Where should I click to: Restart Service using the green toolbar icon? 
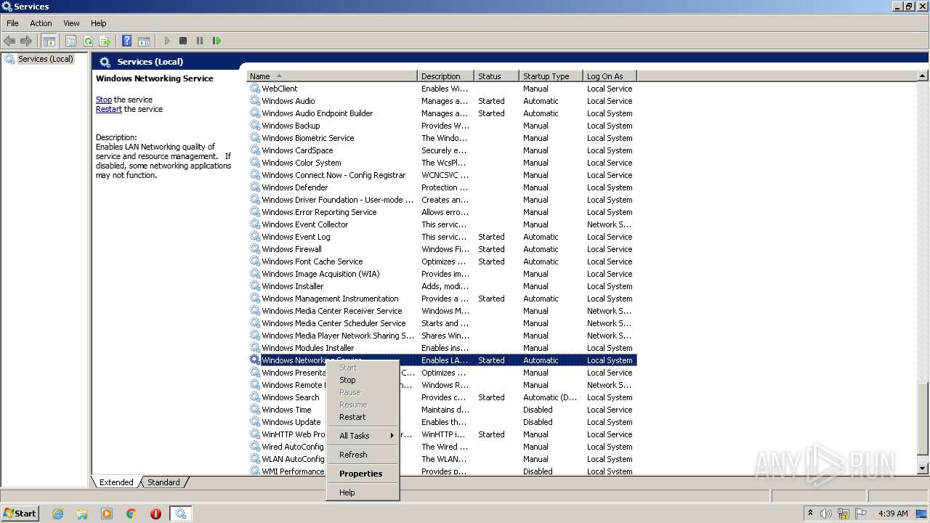point(217,41)
